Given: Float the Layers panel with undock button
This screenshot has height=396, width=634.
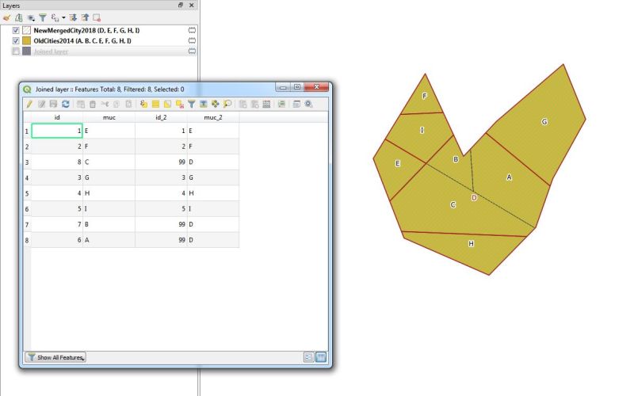Looking at the screenshot, I should pyautogui.click(x=181, y=6).
